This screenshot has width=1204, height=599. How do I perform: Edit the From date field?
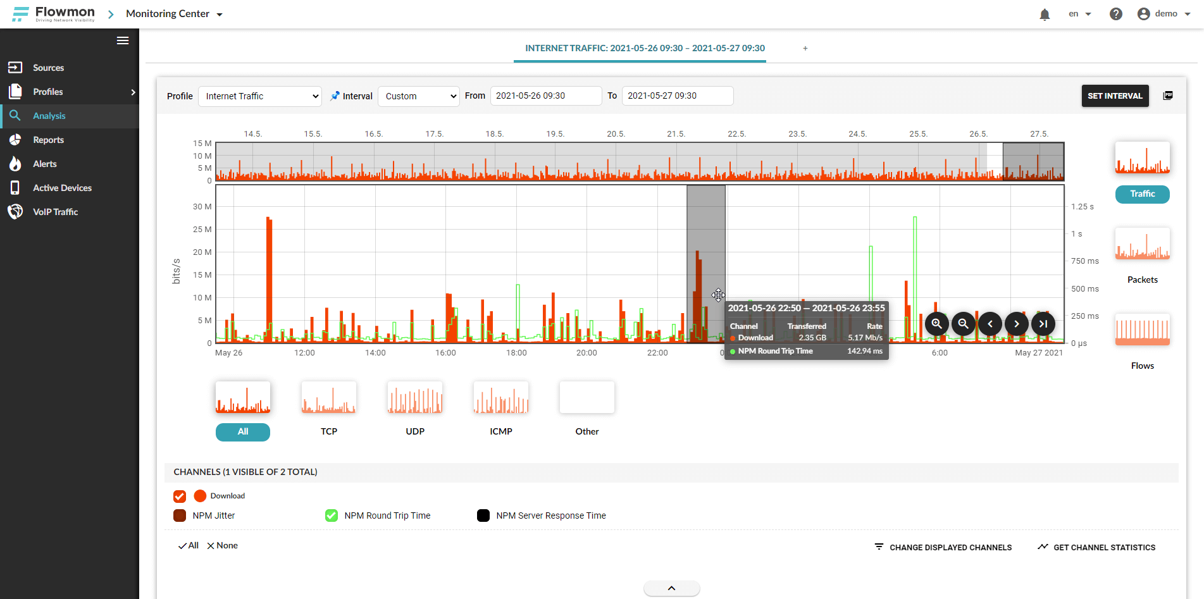click(545, 96)
